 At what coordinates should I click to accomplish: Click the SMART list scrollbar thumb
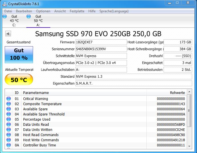(x=189, y=111)
